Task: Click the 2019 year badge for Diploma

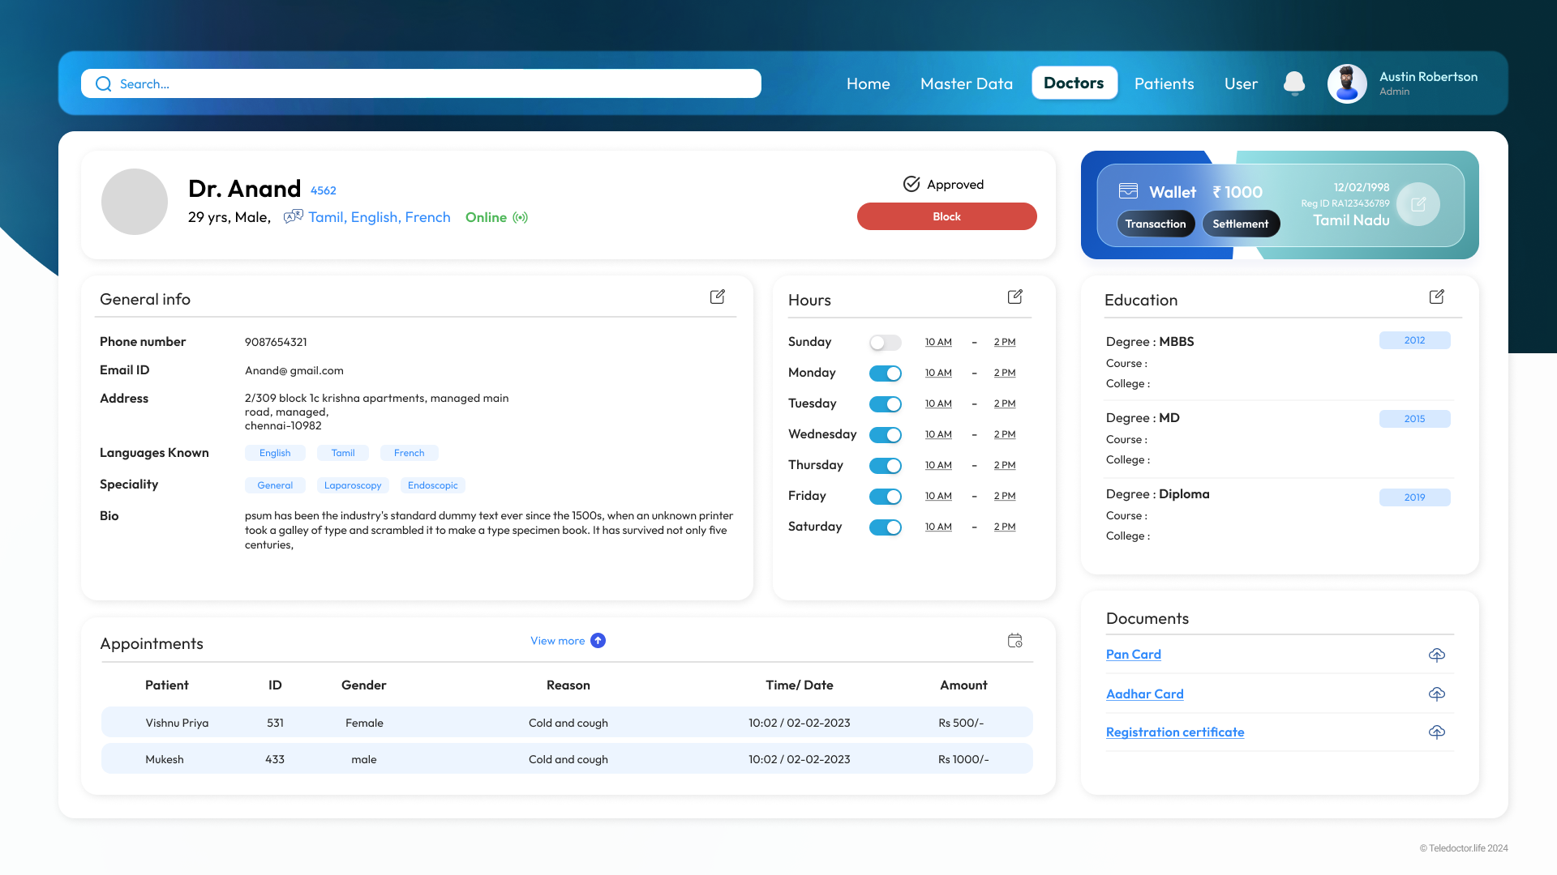Action: click(x=1414, y=497)
